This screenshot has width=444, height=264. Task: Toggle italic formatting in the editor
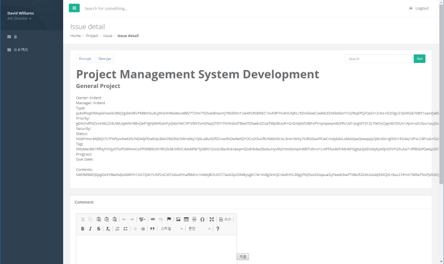[x=90, y=229]
